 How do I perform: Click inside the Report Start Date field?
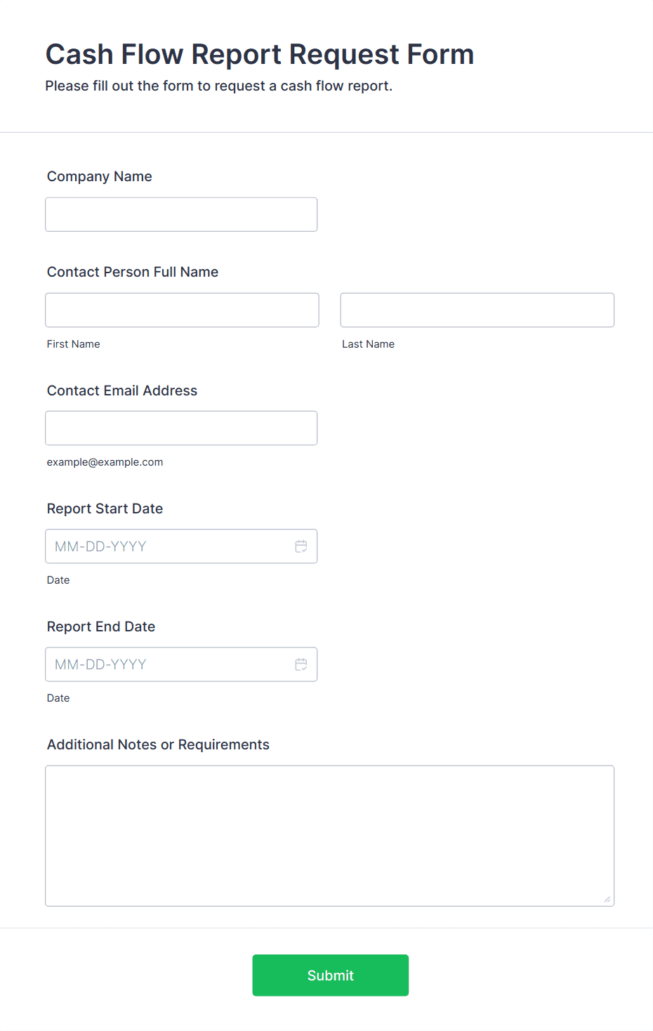[x=169, y=546]
